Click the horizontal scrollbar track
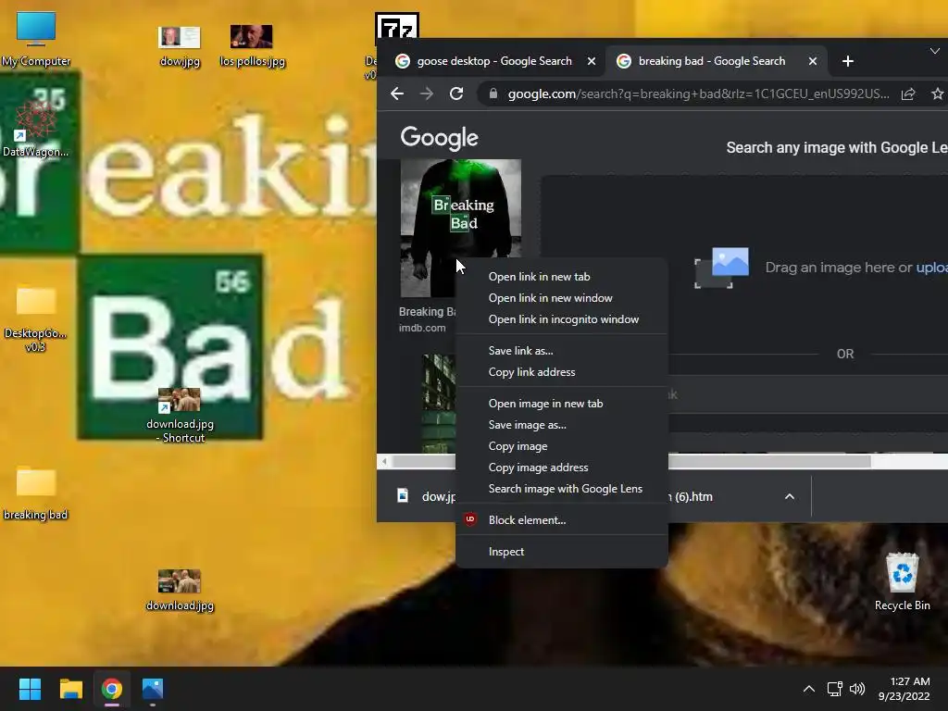 click(x=909, y=462)
